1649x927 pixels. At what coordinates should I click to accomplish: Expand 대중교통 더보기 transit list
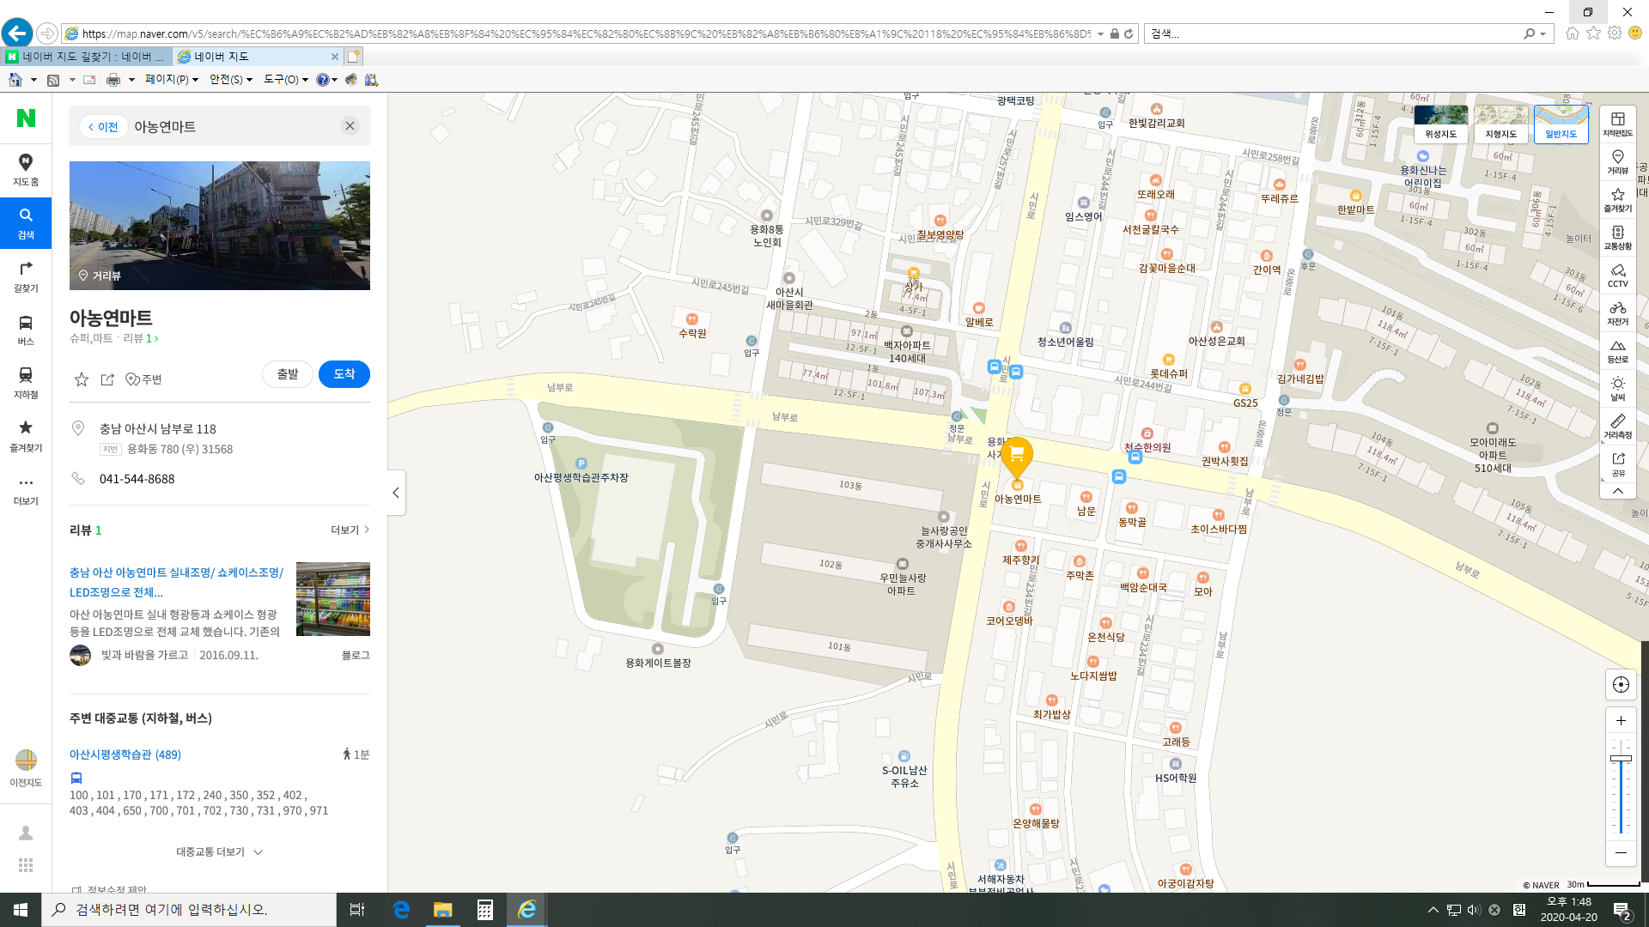click(x=219, y=852)
